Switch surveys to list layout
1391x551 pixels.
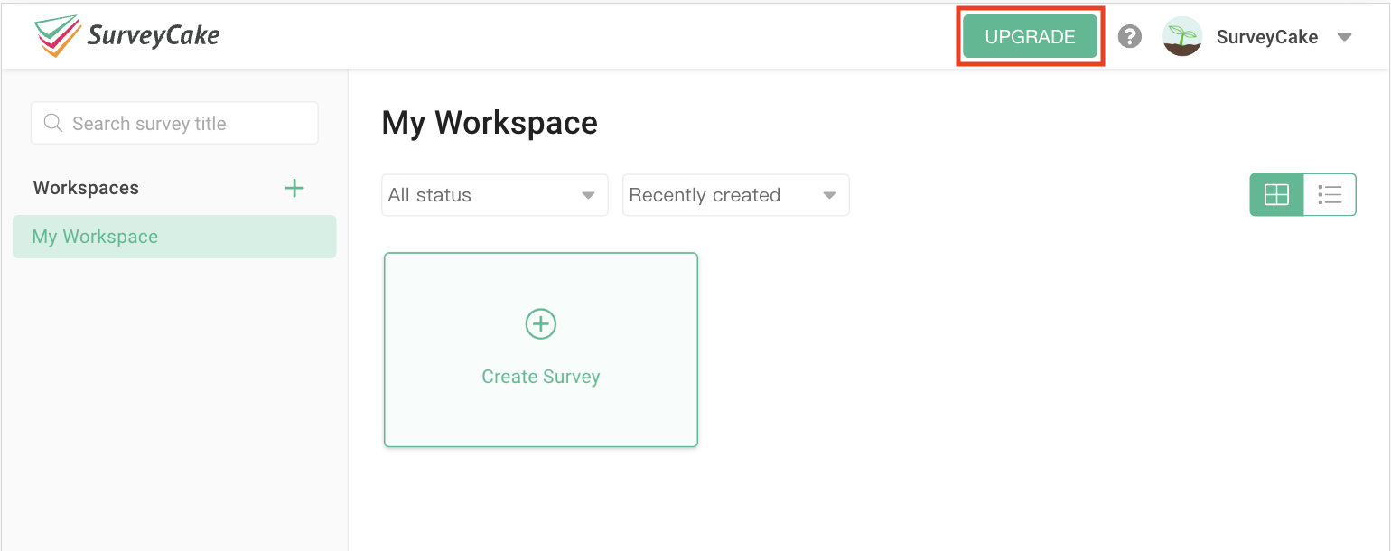[x=1330, y=194]
